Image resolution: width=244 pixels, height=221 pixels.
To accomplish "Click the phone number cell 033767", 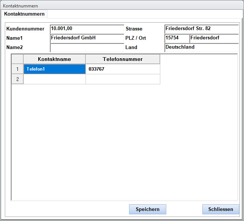I will [x=123, y=69].
